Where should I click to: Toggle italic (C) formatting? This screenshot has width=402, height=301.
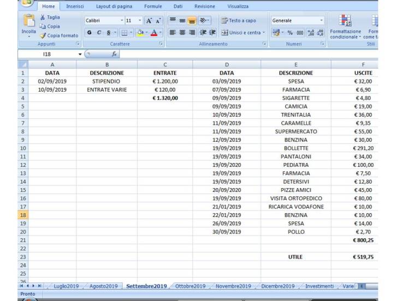tap(99, 33)
